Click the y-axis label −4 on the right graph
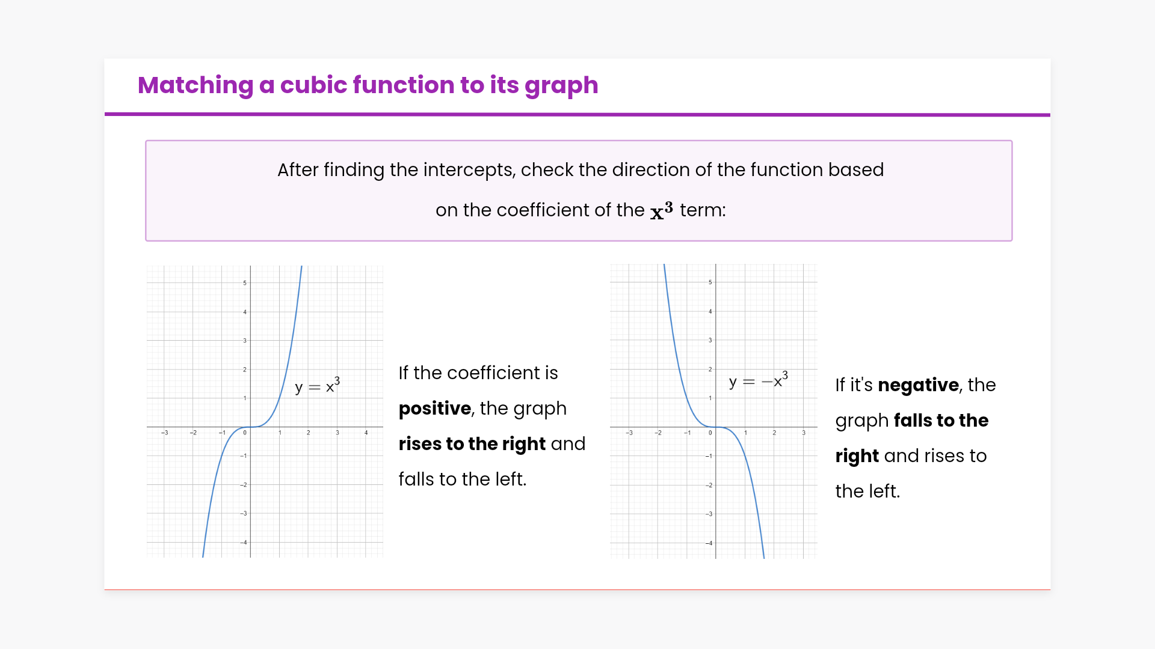Screen dimensions: 1155x649 click(709, 543)
